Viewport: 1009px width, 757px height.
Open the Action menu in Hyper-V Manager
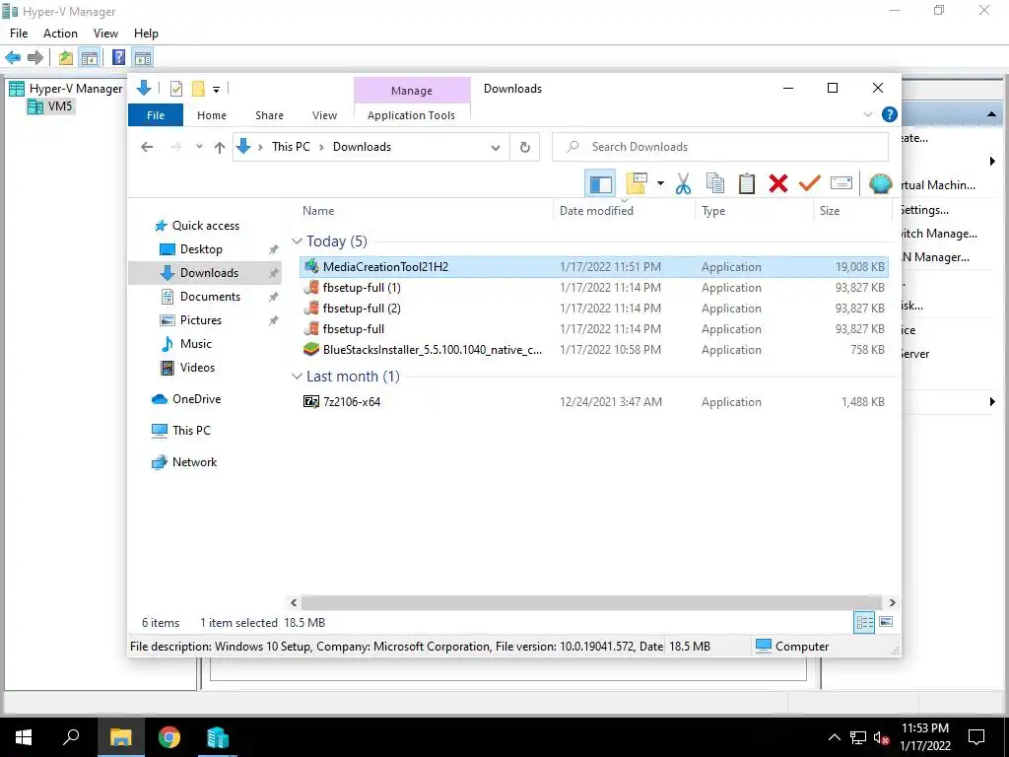click(x=60, y=34)
